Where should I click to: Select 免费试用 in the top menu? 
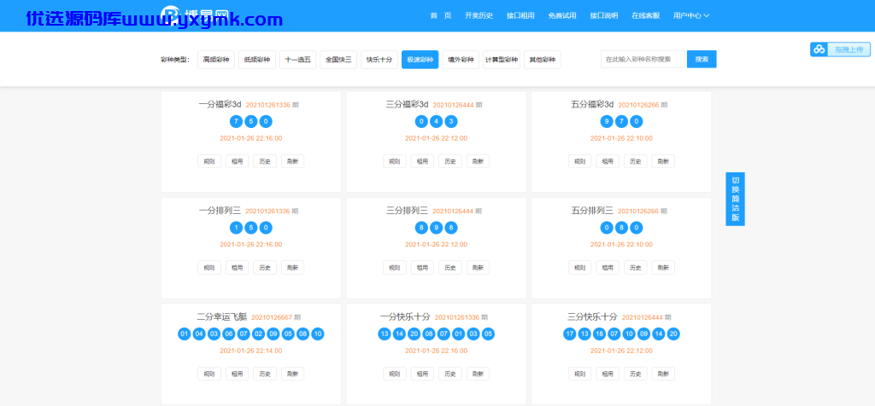click(x=562, y=15)
